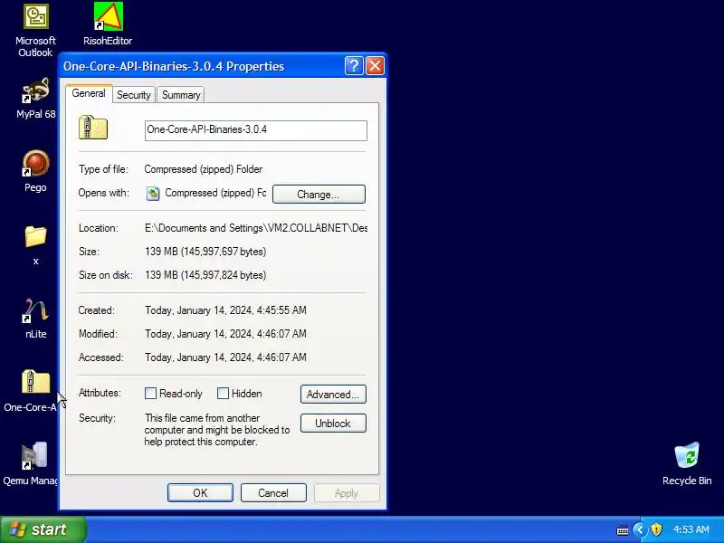Click the security warning message text
Viewport: 724px width, 543px height.
coord(217,430)
